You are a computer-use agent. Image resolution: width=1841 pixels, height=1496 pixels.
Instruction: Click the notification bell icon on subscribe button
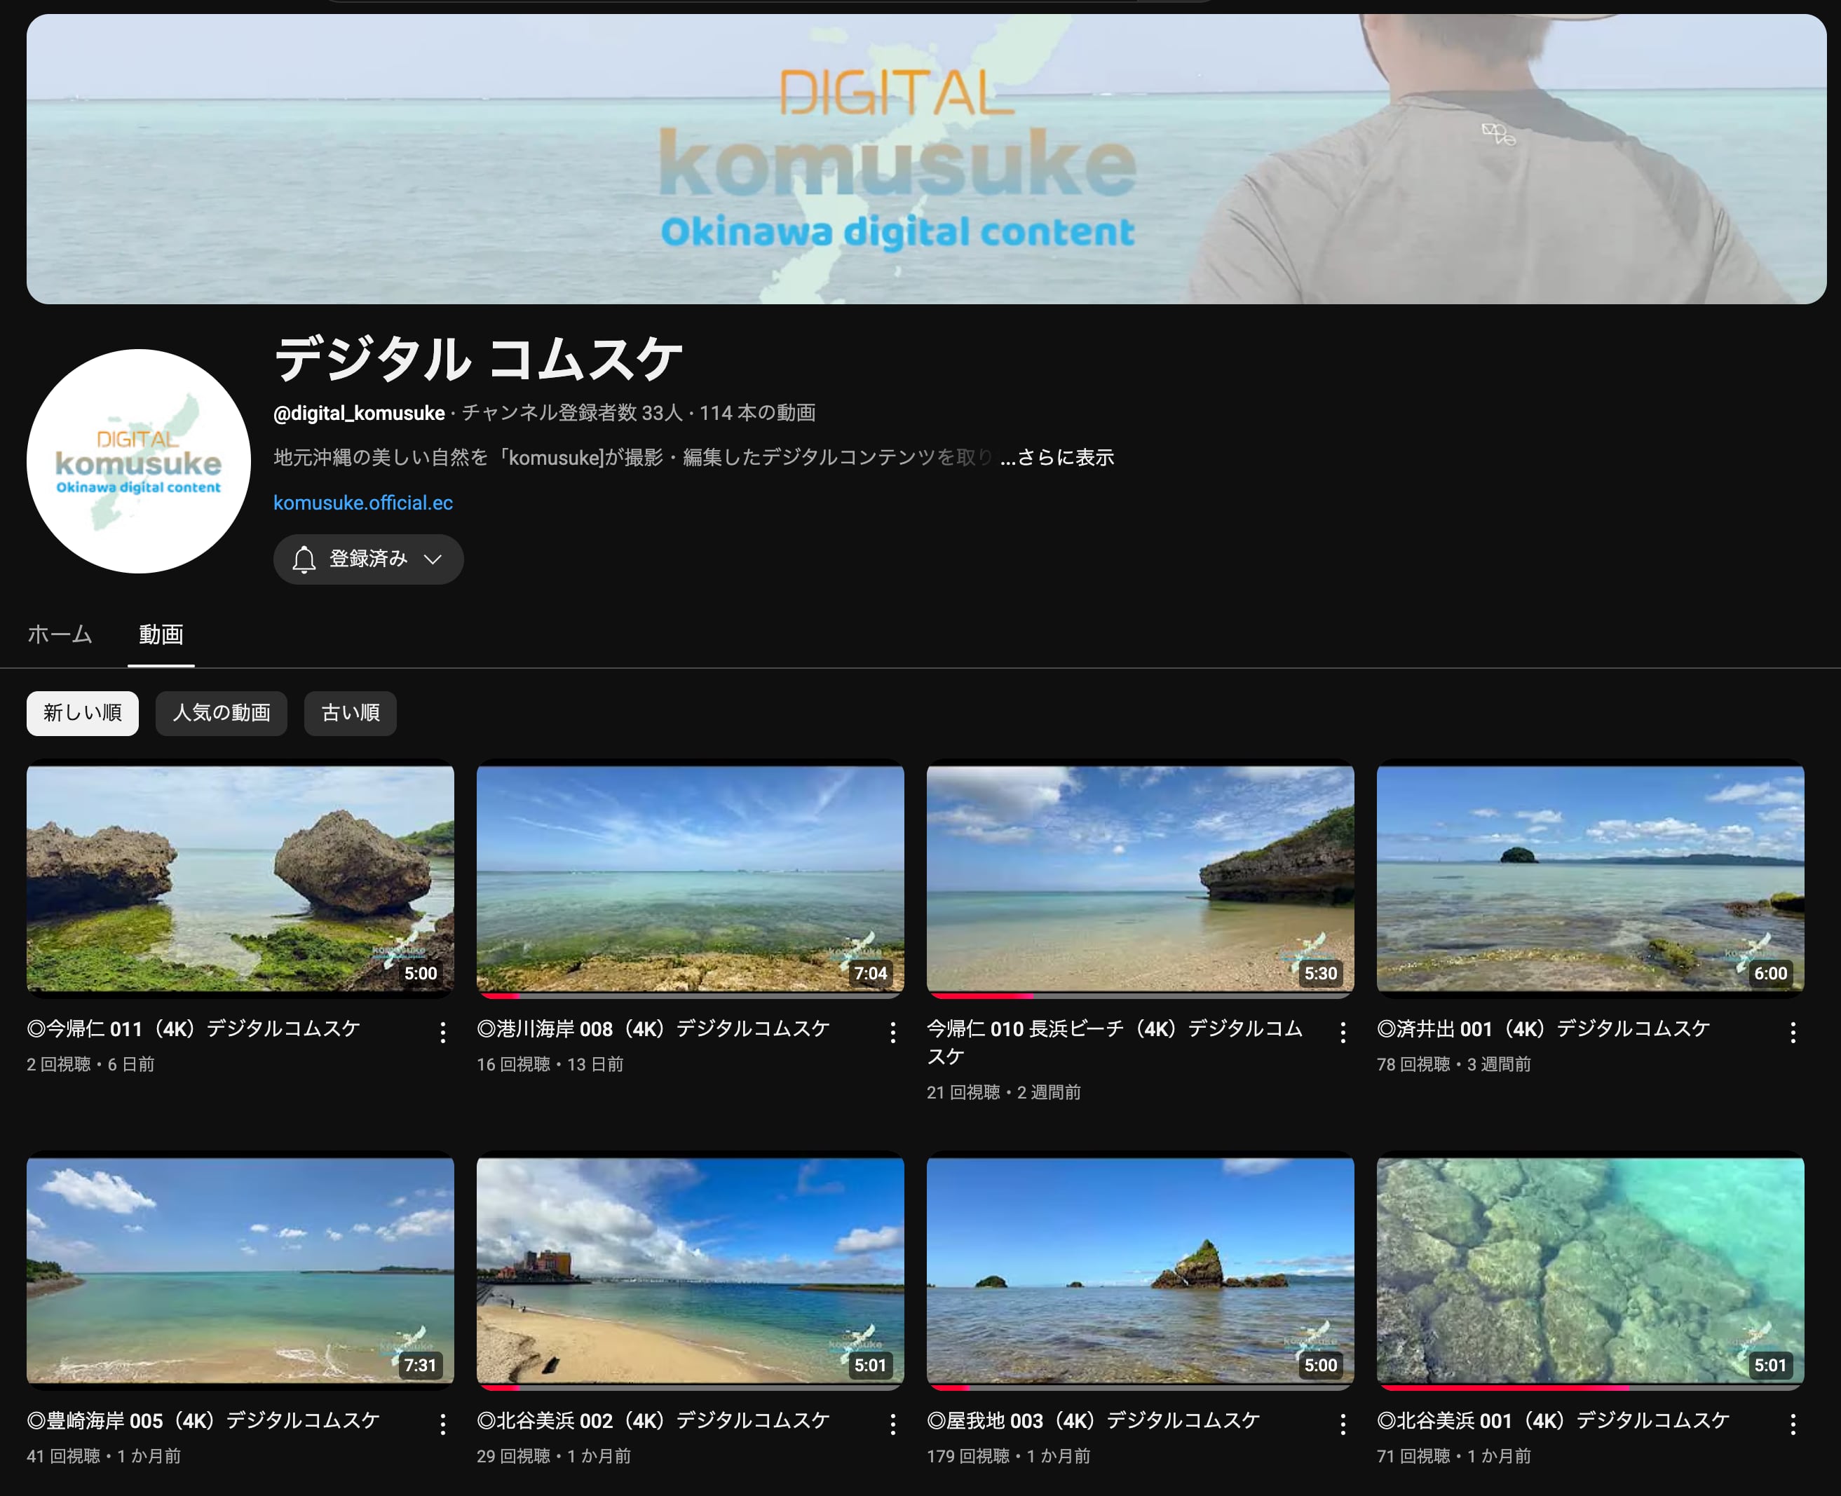pos(304,559)
